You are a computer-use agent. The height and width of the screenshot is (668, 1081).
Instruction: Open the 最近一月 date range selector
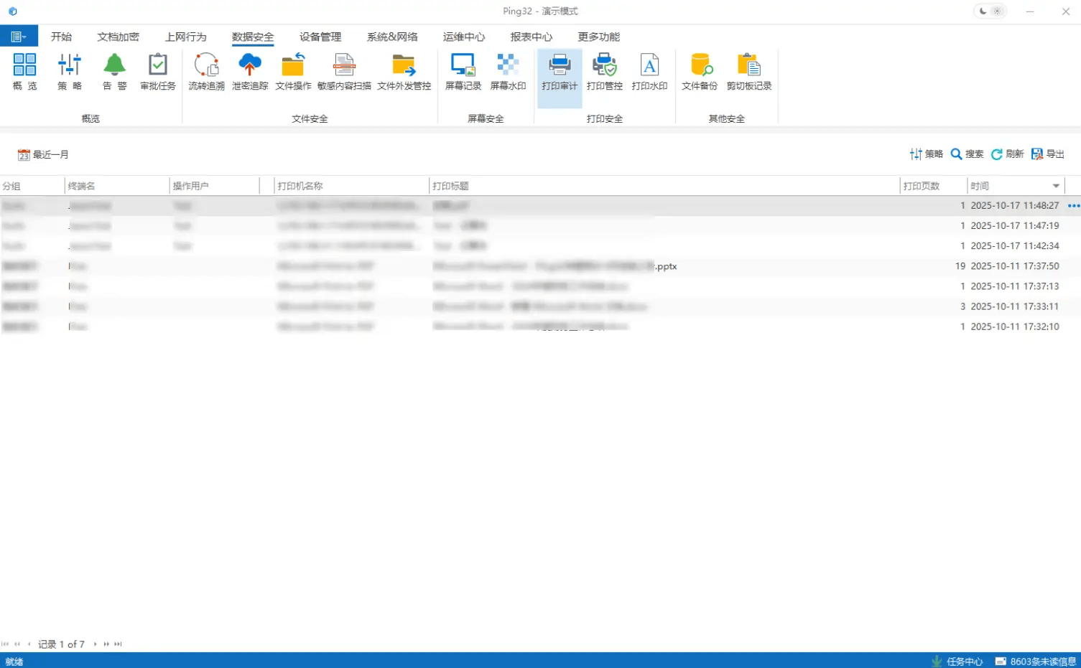coord(43,155)
